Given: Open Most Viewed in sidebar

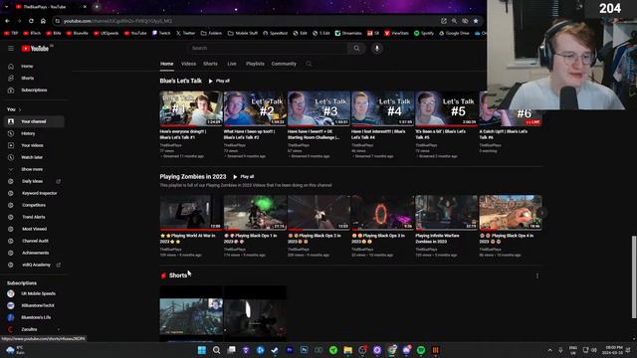Looking at the screenshot, I should [x=35, y=229].
